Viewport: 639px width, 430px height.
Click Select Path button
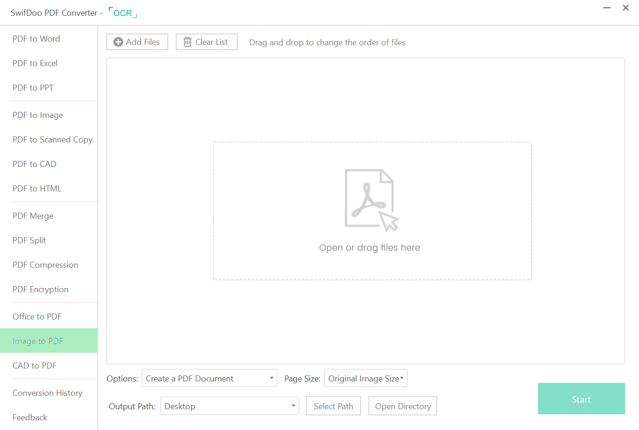pyautogui.click(x=333, y=406)
